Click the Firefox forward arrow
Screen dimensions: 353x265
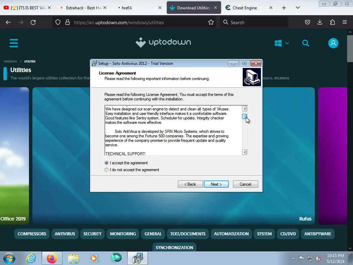click(21, 22)
